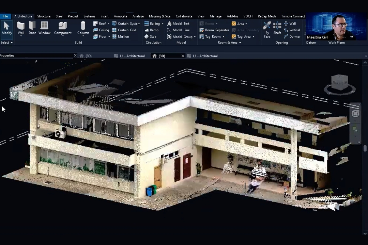
Task: Open the Roof dropdown arrow
Action: pyautogui.click(x=109, y=24)
